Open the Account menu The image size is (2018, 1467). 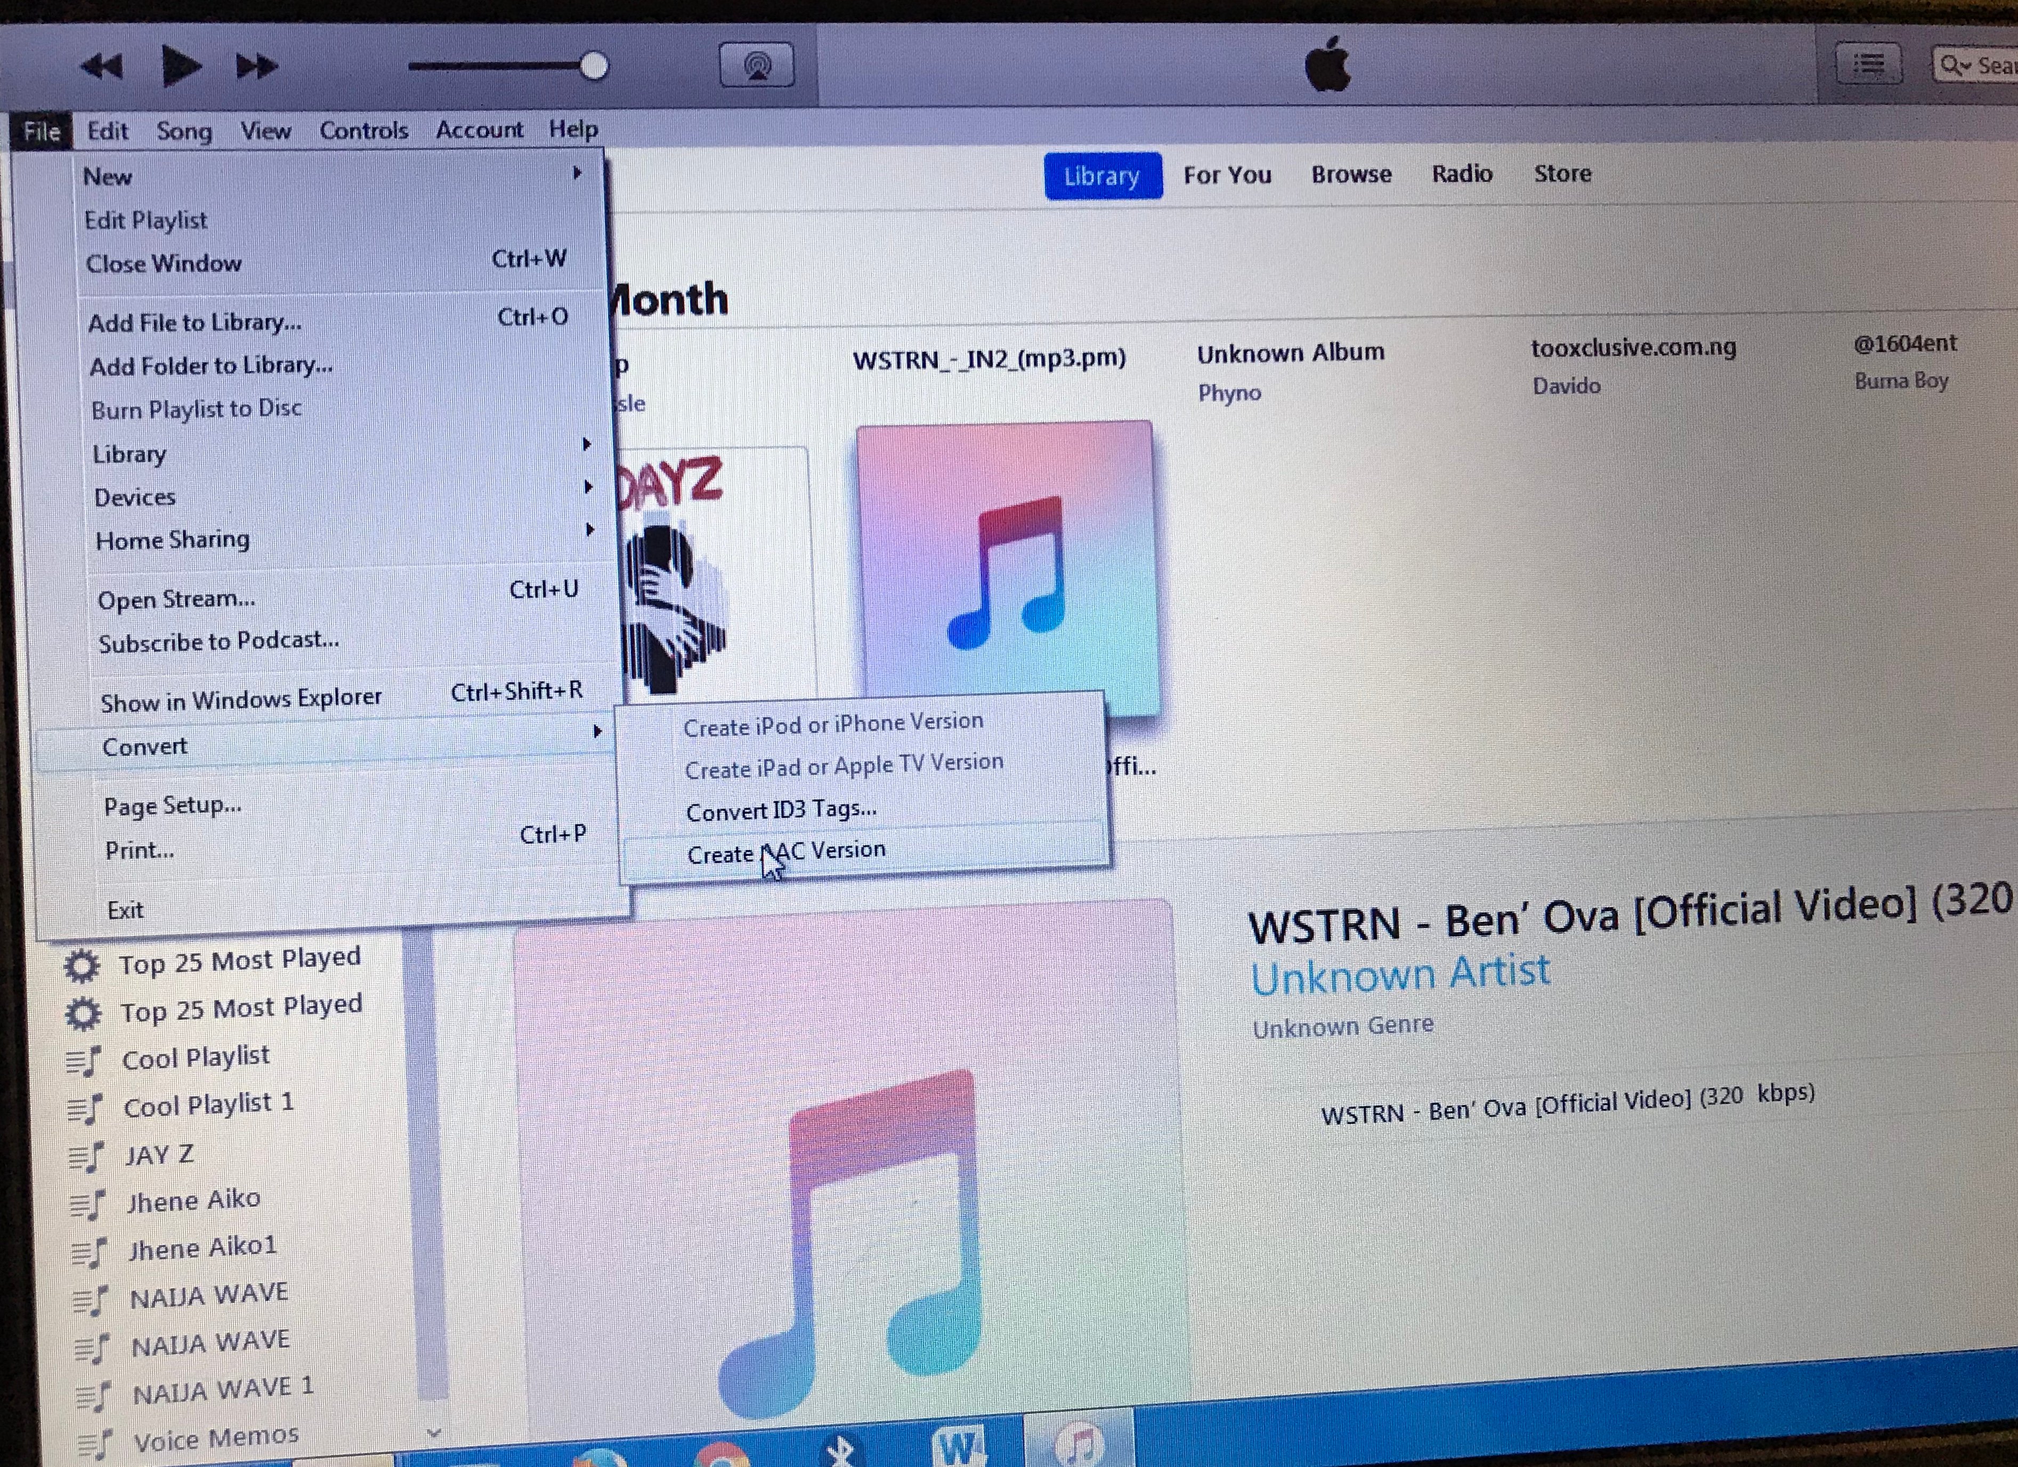(x=479, y=130)
